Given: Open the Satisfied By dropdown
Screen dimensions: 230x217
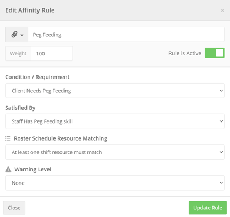Looking at the screenshot, I should [x=115, y=121].
